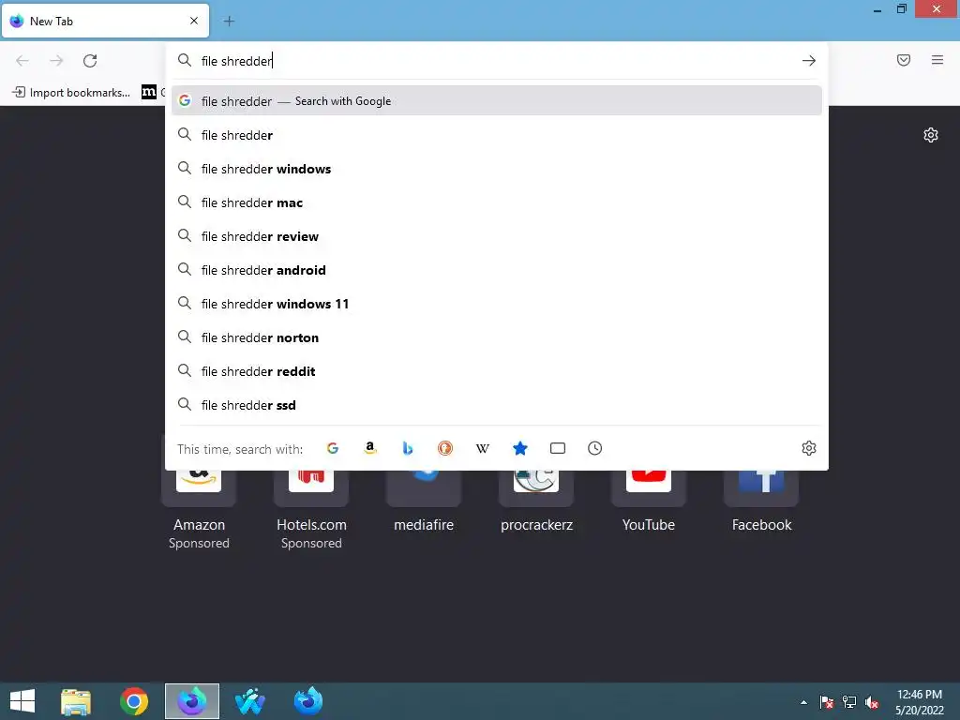Search with Wikipedia one-off icon
Viewport: 960px width, 720px height.
click(483, 448)
